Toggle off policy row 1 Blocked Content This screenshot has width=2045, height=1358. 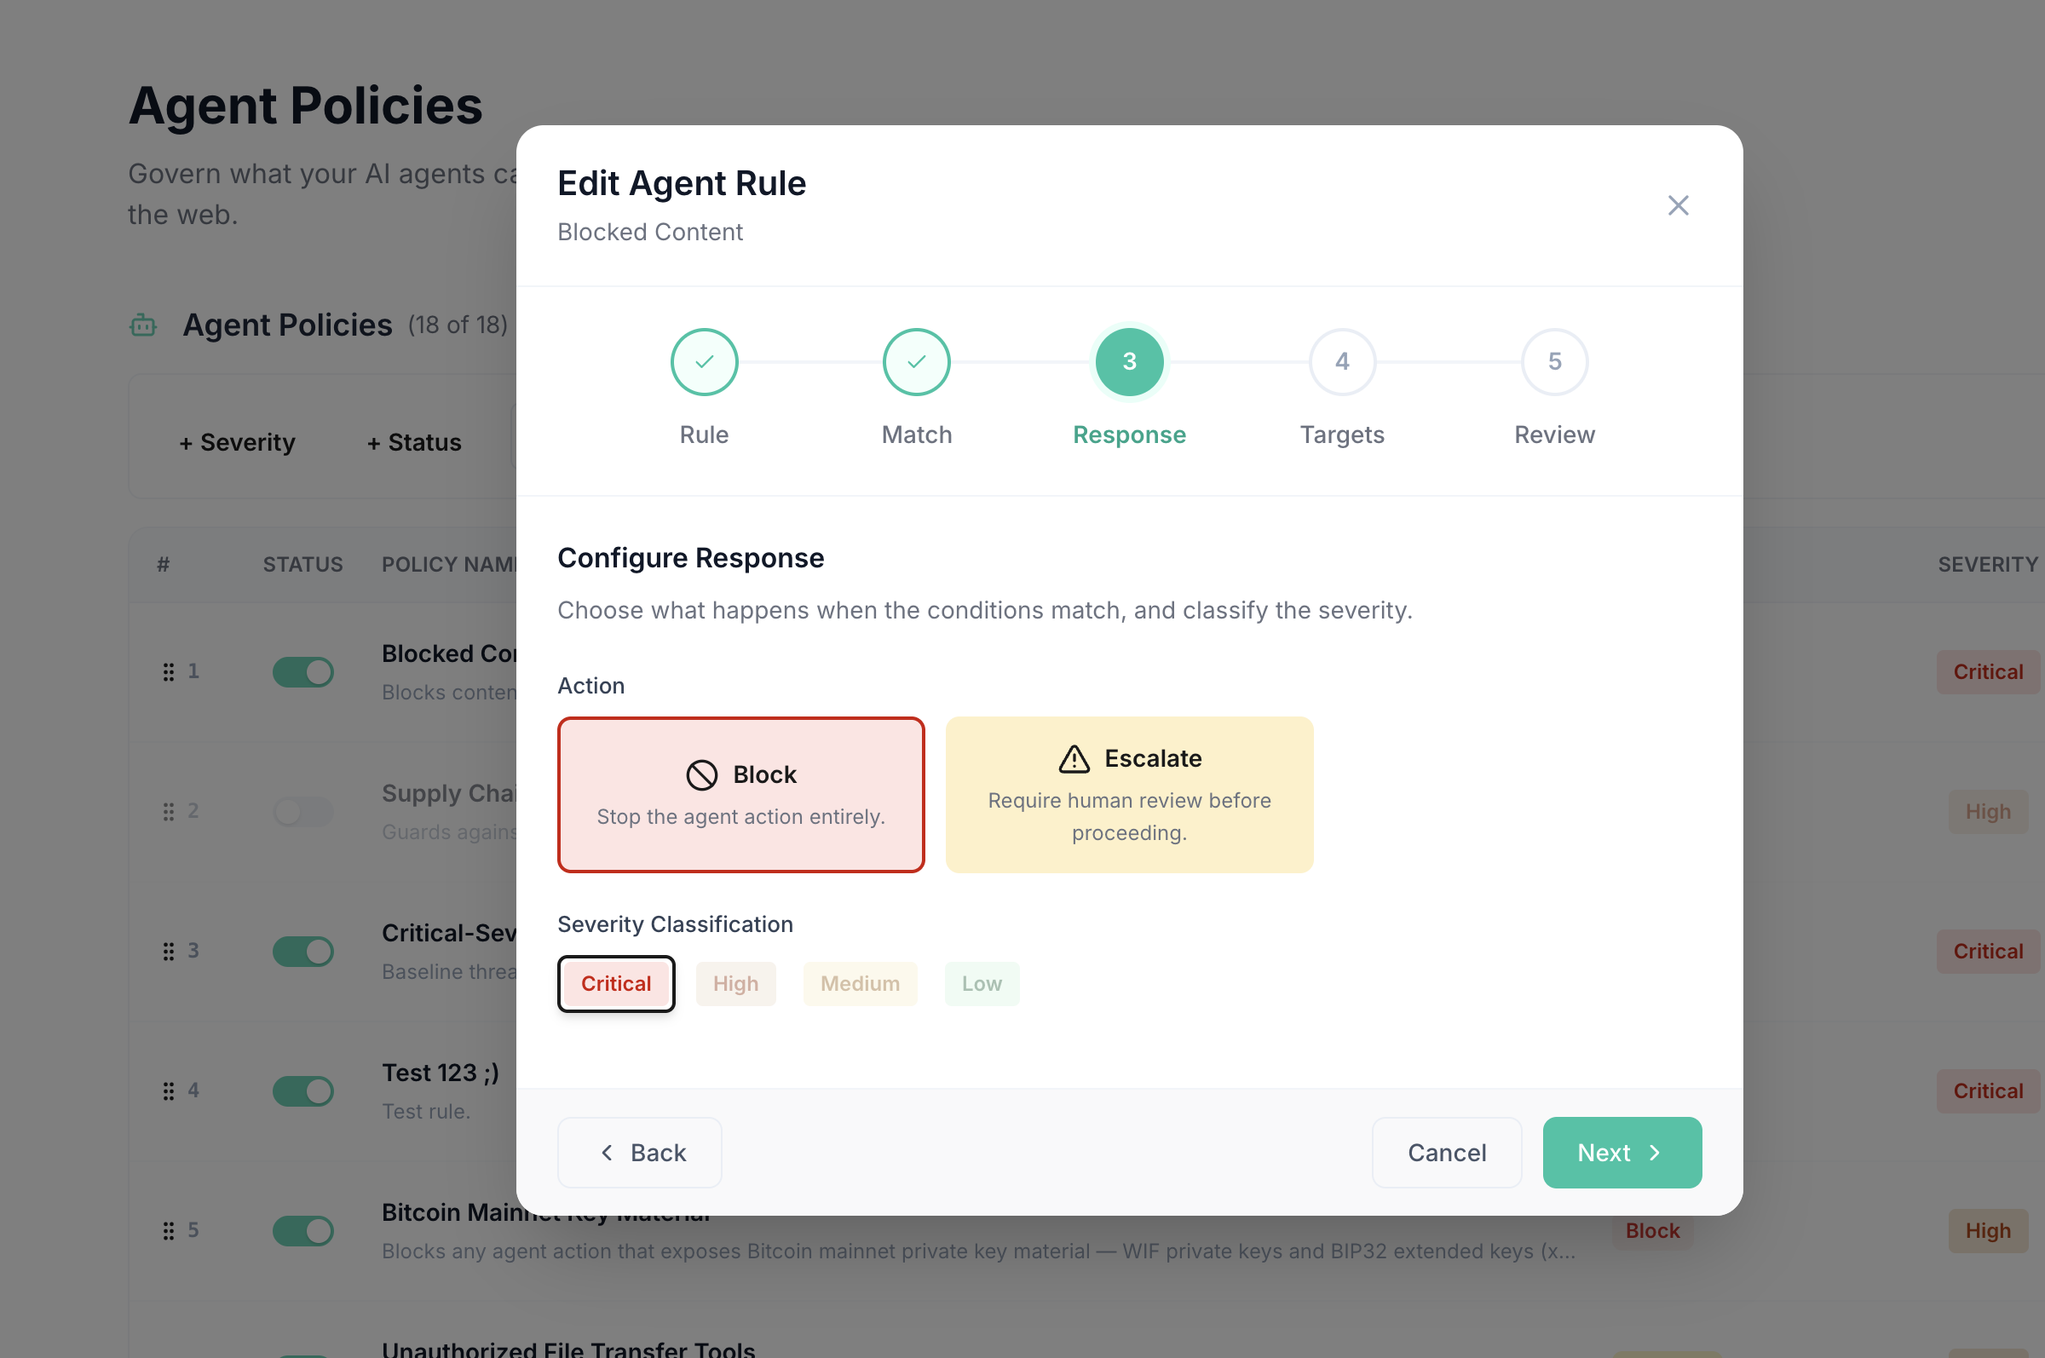pos(303,672)
